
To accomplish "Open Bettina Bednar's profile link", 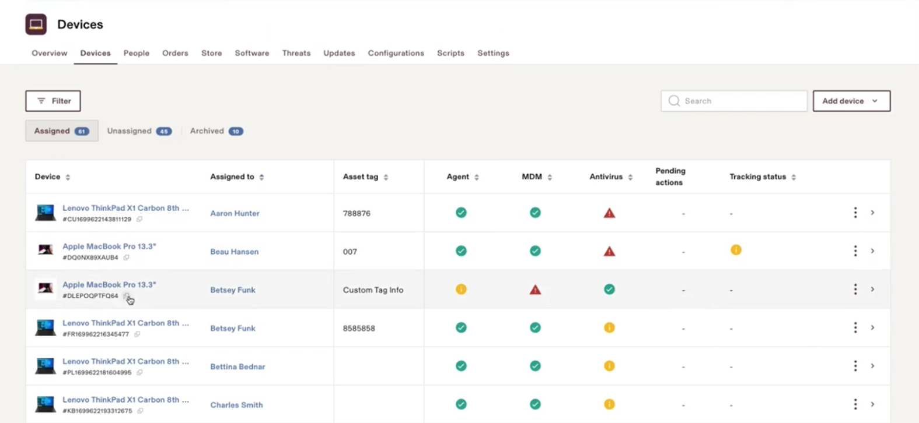I will [237, 366].
